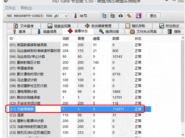Viewport: 185px width, 138px height.
Task: Select the (C2) 温度 row
Action: (x=80, y=115)
